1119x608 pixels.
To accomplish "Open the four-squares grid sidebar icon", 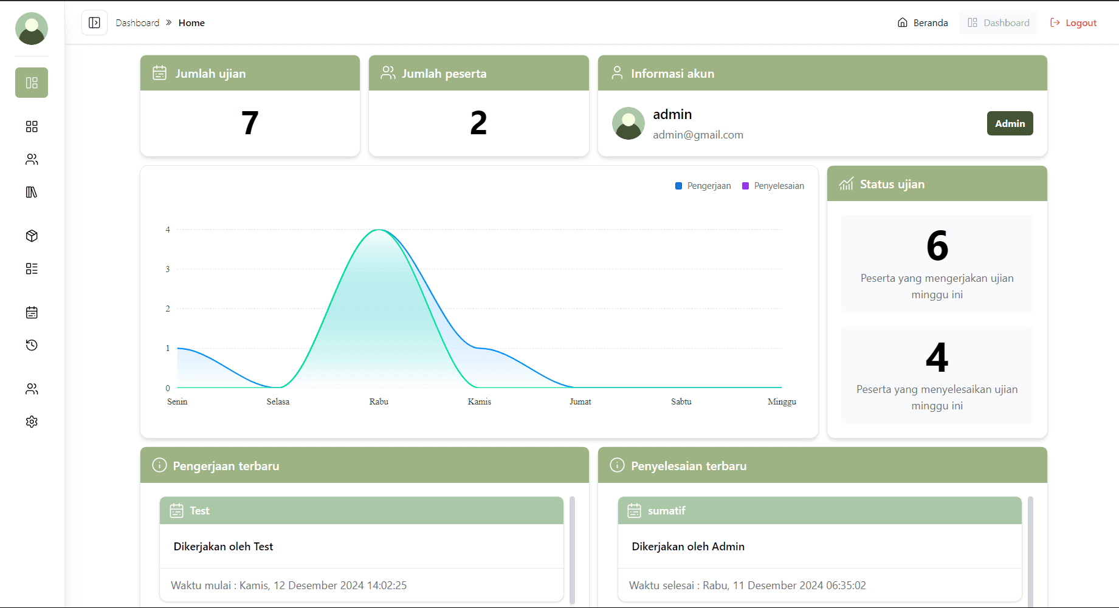I will click(32, 126).
